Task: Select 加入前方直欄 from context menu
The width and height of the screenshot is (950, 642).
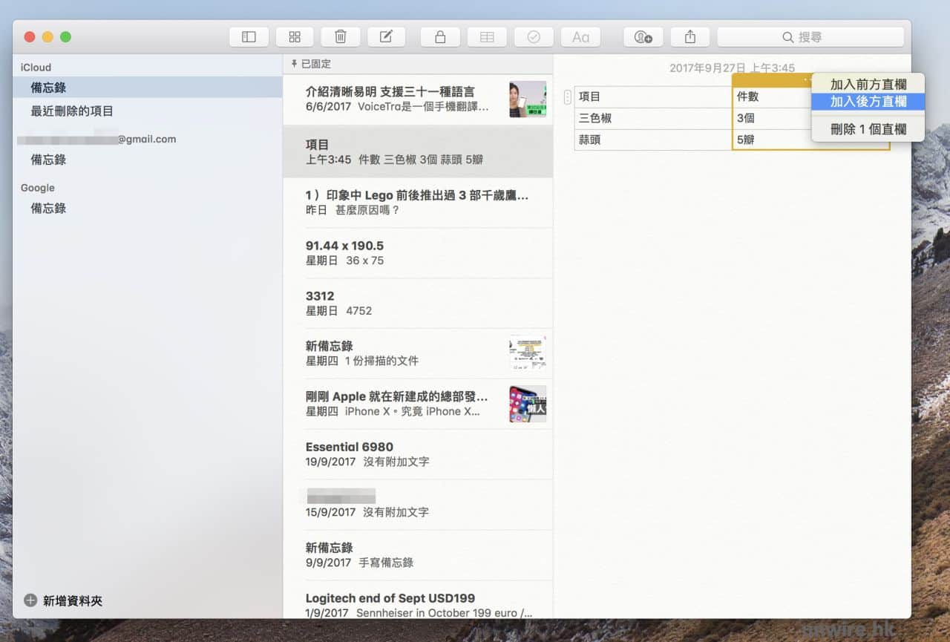Action: pos(868,84)
